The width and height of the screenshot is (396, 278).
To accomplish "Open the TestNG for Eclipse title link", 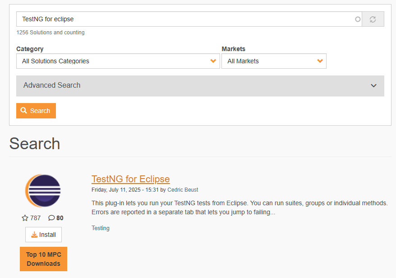I will click(130, 179).
